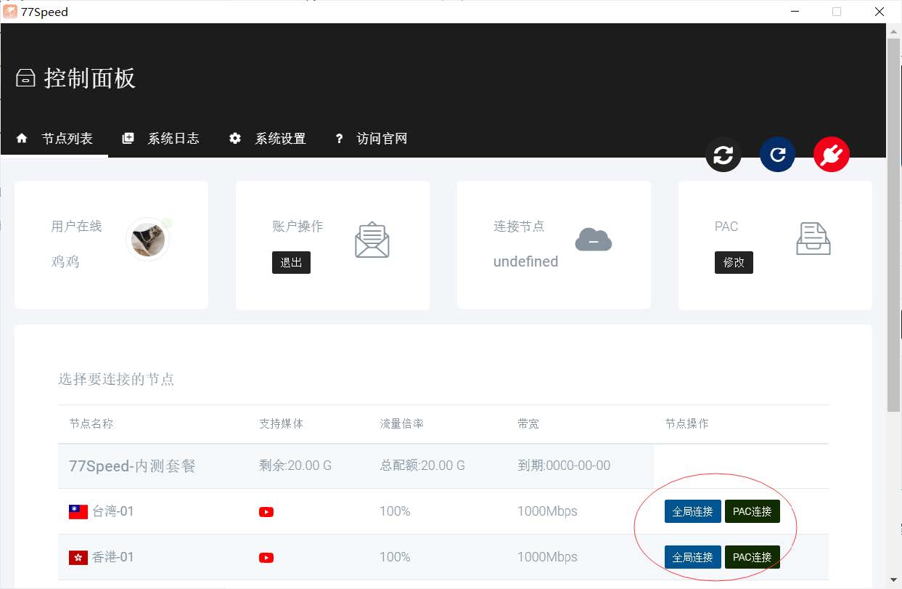This screenshot has height=589, width=902.
Task: Click 1000Mbps in the 台湾-01 row
Action: [547, 511]
